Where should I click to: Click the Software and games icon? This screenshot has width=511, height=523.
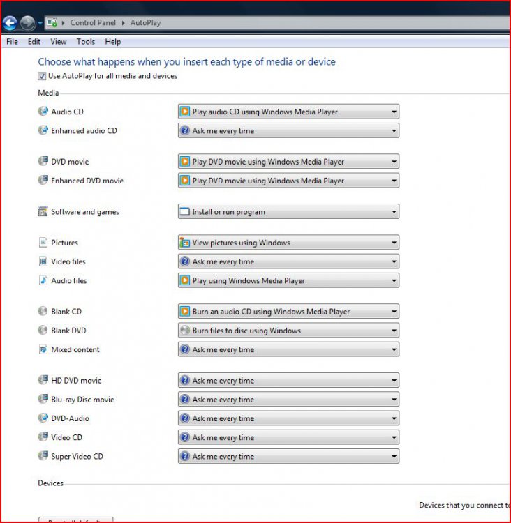[x=43, y=211]
